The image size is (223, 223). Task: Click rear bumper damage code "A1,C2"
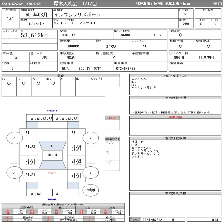[36, 194]
